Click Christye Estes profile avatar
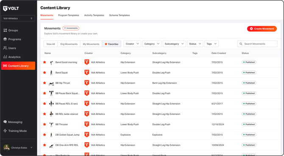The image size is (284, 156). [6, 148]
